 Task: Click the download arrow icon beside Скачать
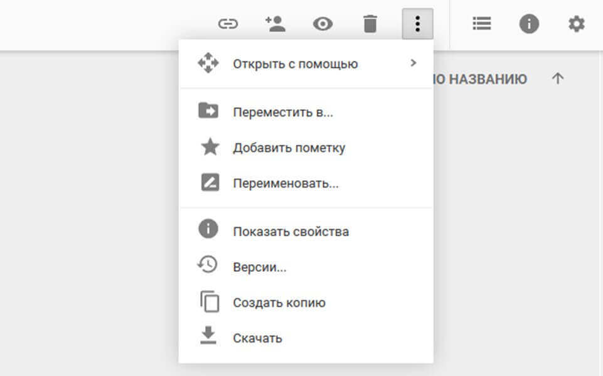point(208,336)
